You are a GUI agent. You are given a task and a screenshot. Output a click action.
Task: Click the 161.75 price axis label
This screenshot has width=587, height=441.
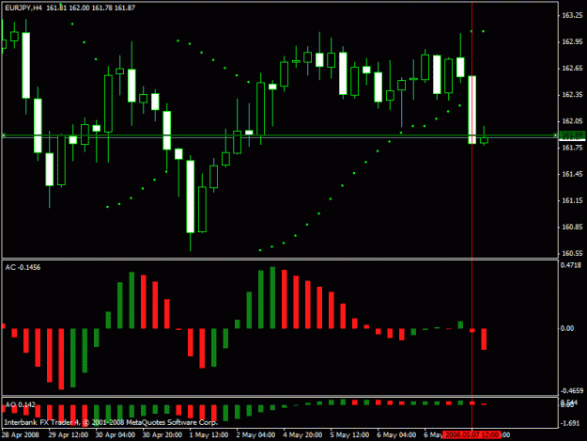click(x=572, y=148)
